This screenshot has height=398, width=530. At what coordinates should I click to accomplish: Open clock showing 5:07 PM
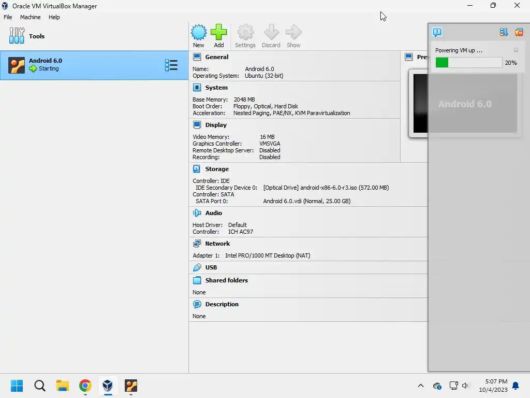click(x=493, y=386)
